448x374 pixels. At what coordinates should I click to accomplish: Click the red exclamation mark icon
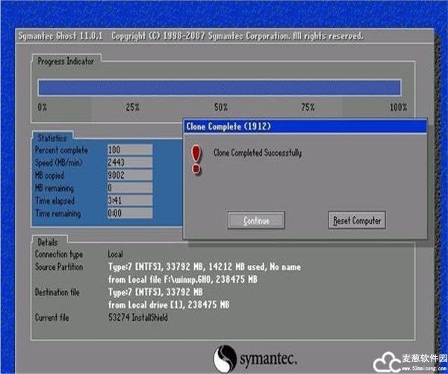pyautogui.click(x=197, y=159)
